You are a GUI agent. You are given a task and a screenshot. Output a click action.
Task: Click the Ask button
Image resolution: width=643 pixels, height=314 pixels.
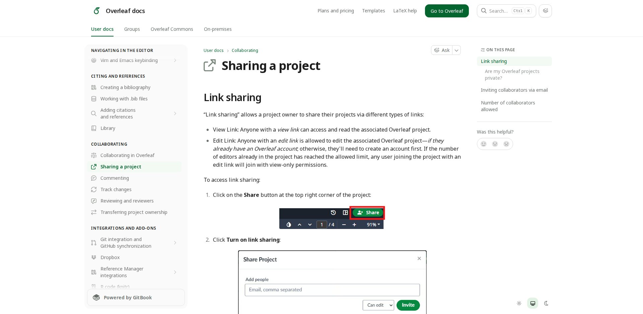[442, 50]
